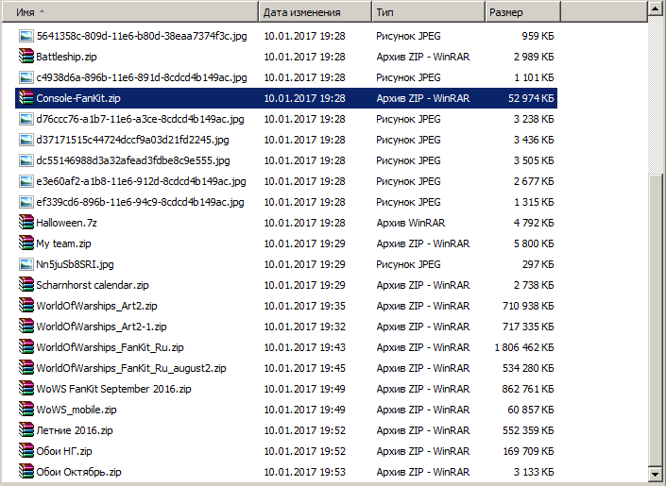Click the image icon of d76ccc76-a1b7-11e6-a3ce-8cdcd4b149ac.jpg
The image size is (666, 486).
pyautogui.click(x=26, y=119)
